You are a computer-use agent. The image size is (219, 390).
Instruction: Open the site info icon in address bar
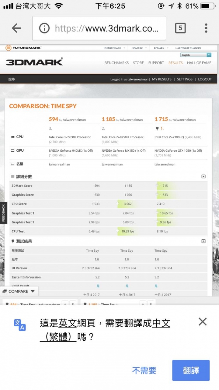click(x=44, y=28)
